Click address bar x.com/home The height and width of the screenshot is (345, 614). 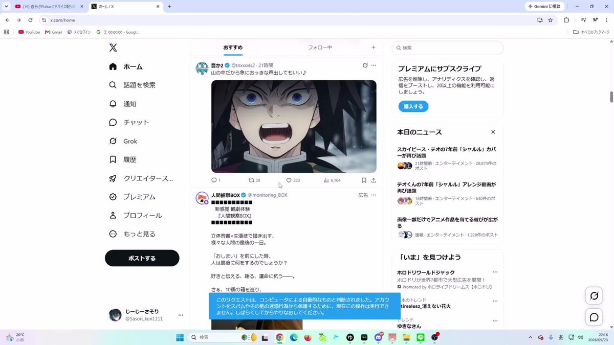tap(63, 20)
